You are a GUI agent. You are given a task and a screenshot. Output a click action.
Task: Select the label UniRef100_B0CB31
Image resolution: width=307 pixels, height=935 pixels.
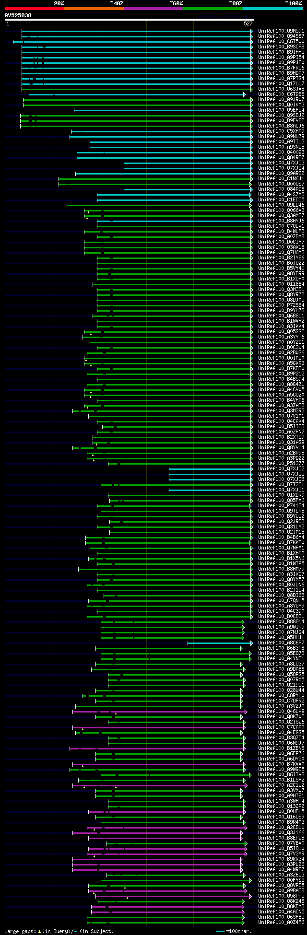pos(281,616)
